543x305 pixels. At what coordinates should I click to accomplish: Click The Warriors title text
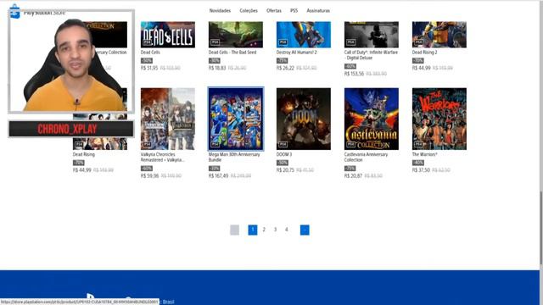(424, 154)
